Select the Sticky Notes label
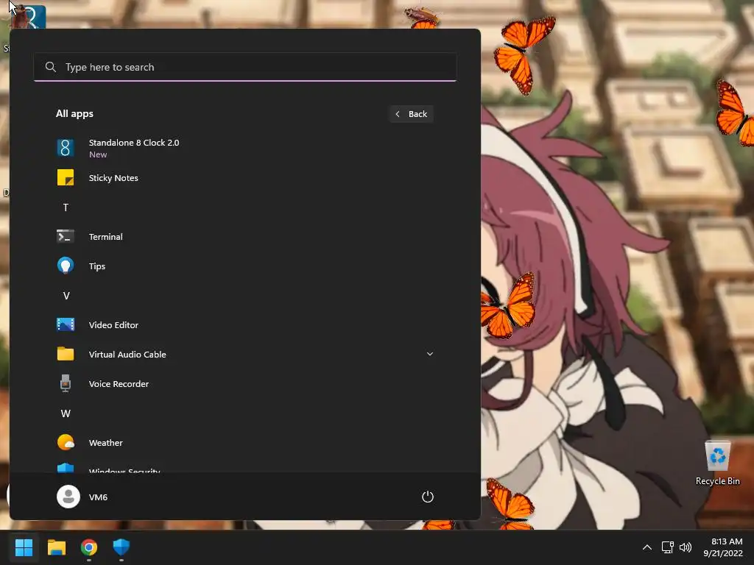 tap(113, 178)
